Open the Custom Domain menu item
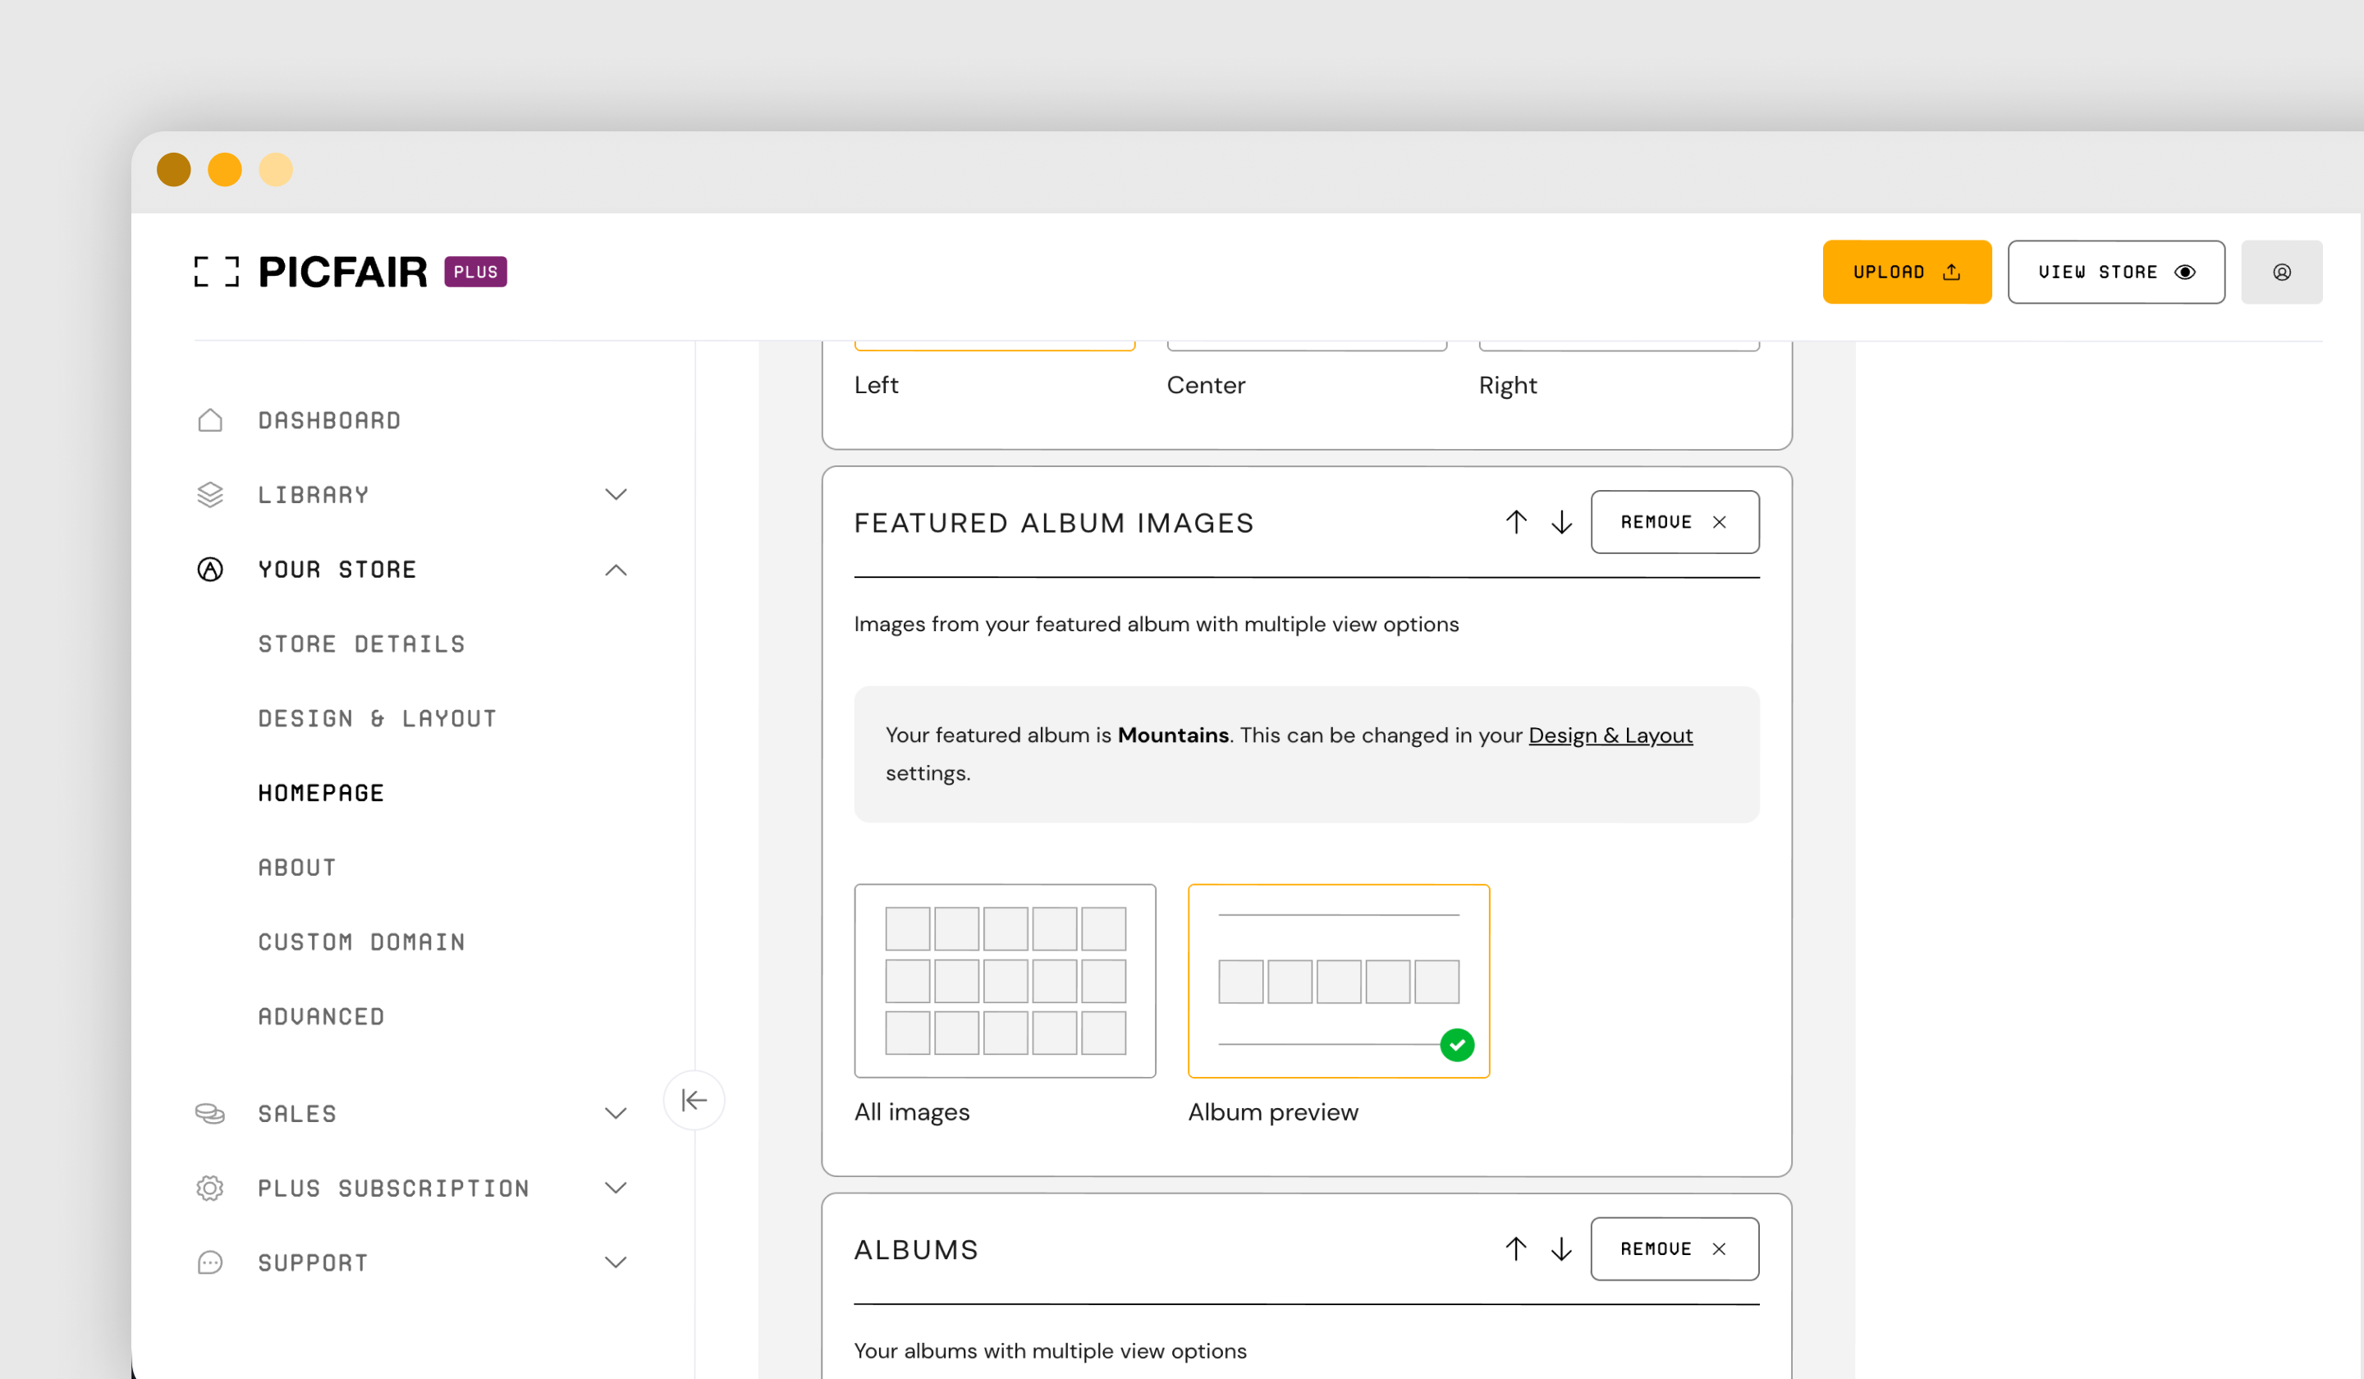The height and width of the screenshot is (1379, 2364). (x=362, y=941)
